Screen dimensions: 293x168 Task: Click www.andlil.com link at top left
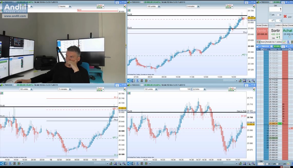[x=15, y=16]
